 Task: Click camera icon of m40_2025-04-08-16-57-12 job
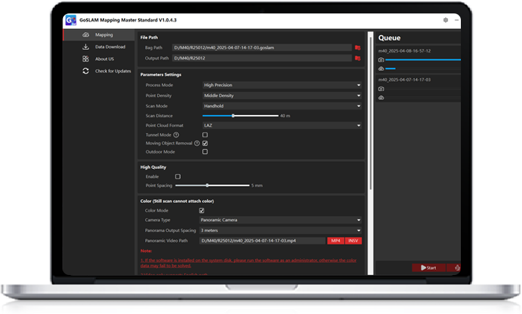pyautogui.click(x=381, y=60)
